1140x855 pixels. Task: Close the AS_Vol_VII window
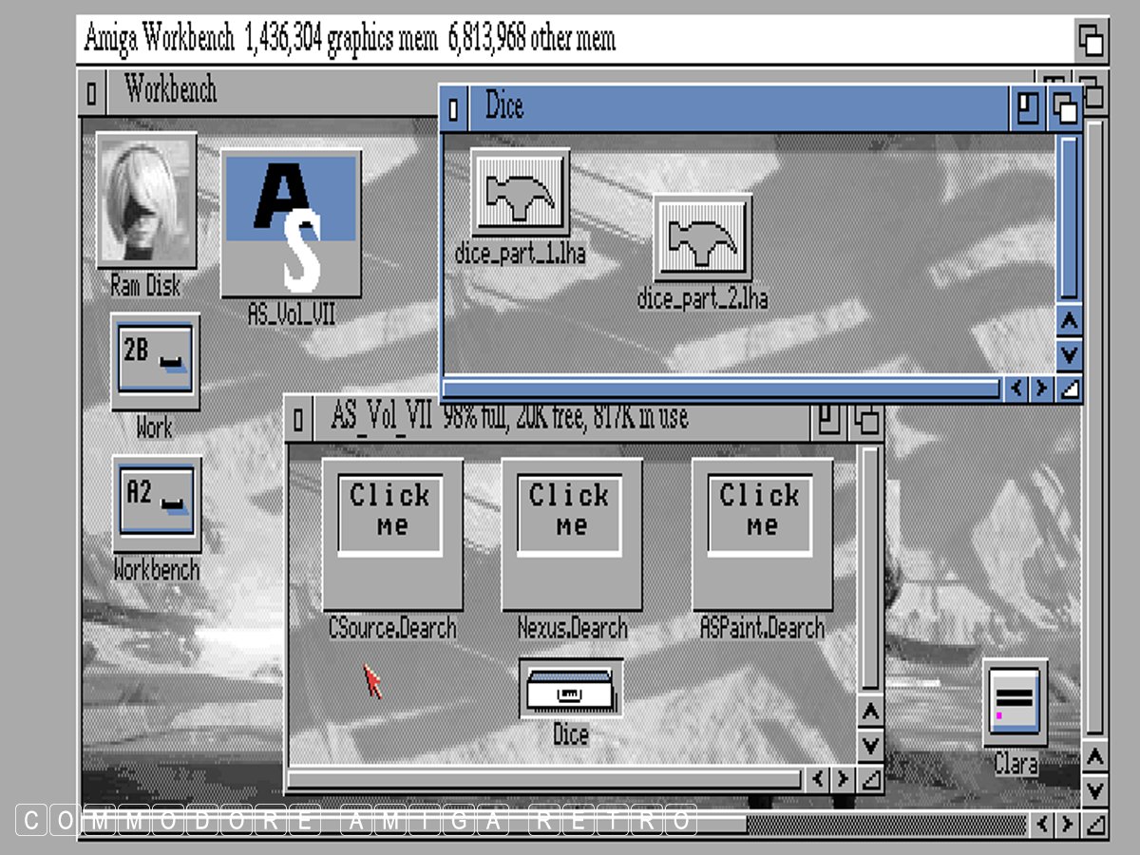pos(299,419)
